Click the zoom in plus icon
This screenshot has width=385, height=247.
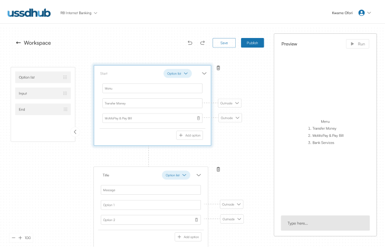pos(20,238)
